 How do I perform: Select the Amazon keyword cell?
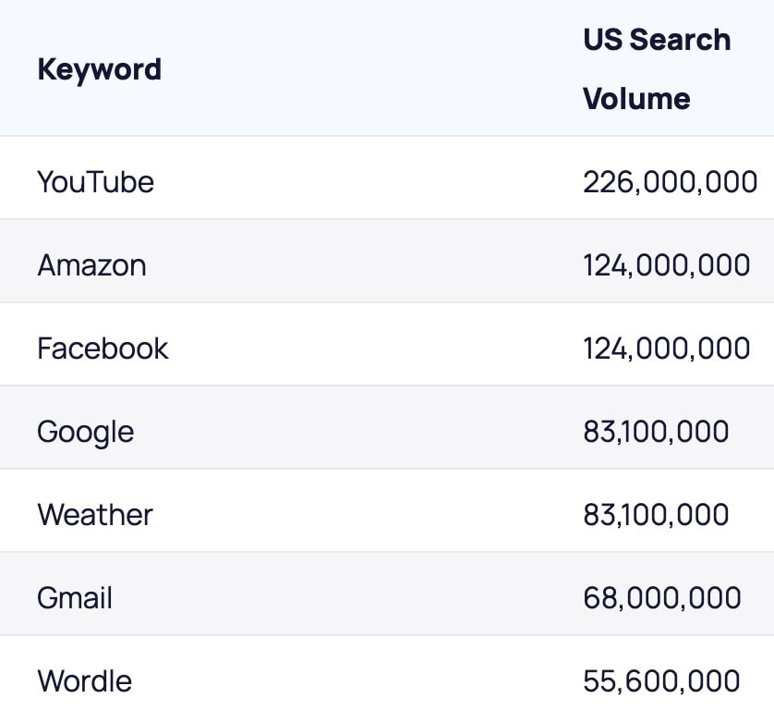point(91,265)
